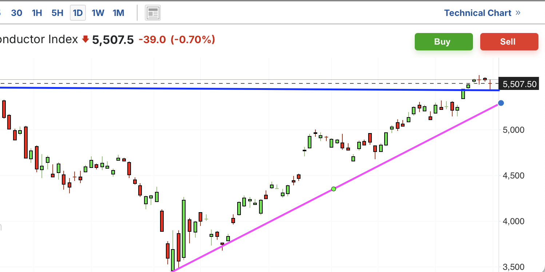Click the 5,507.50 current price label
This screenshot has width=545, height=272.
[x=519, y=85]
